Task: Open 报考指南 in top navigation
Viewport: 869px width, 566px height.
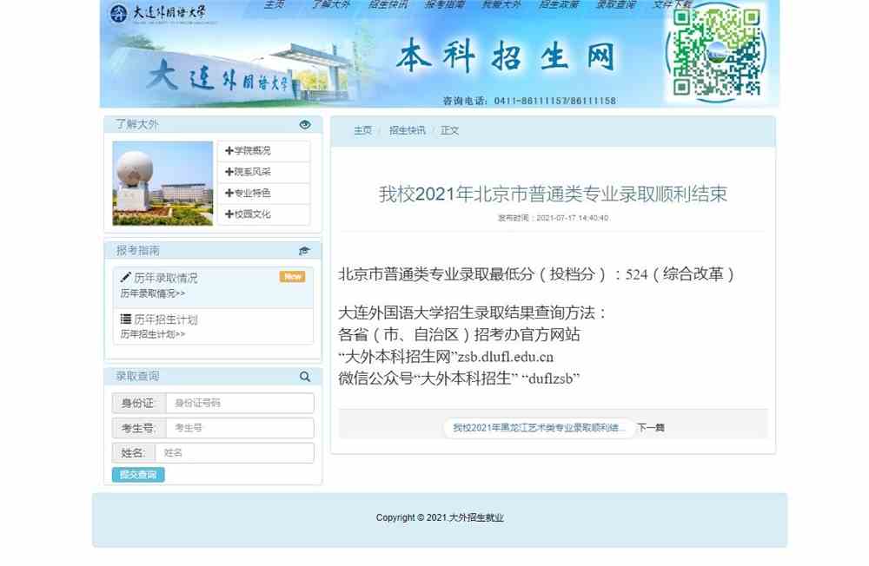Action: click(x=444, y=4)
